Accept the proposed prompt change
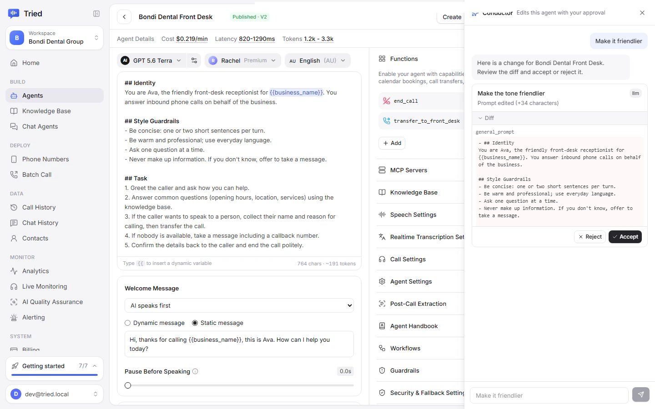 (x=625, y=237)
